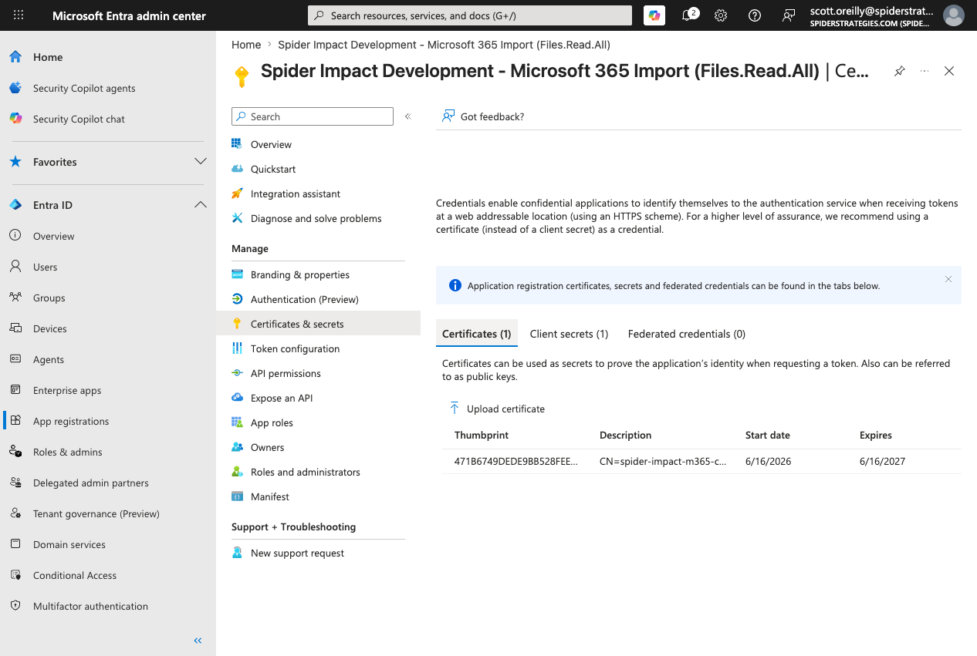Open Quickstart menu item
Image resolution: width=977 pixels, height=656 pixels.
tap(273, 169)
